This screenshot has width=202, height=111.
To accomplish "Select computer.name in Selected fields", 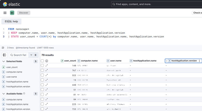I will (14, 72).
